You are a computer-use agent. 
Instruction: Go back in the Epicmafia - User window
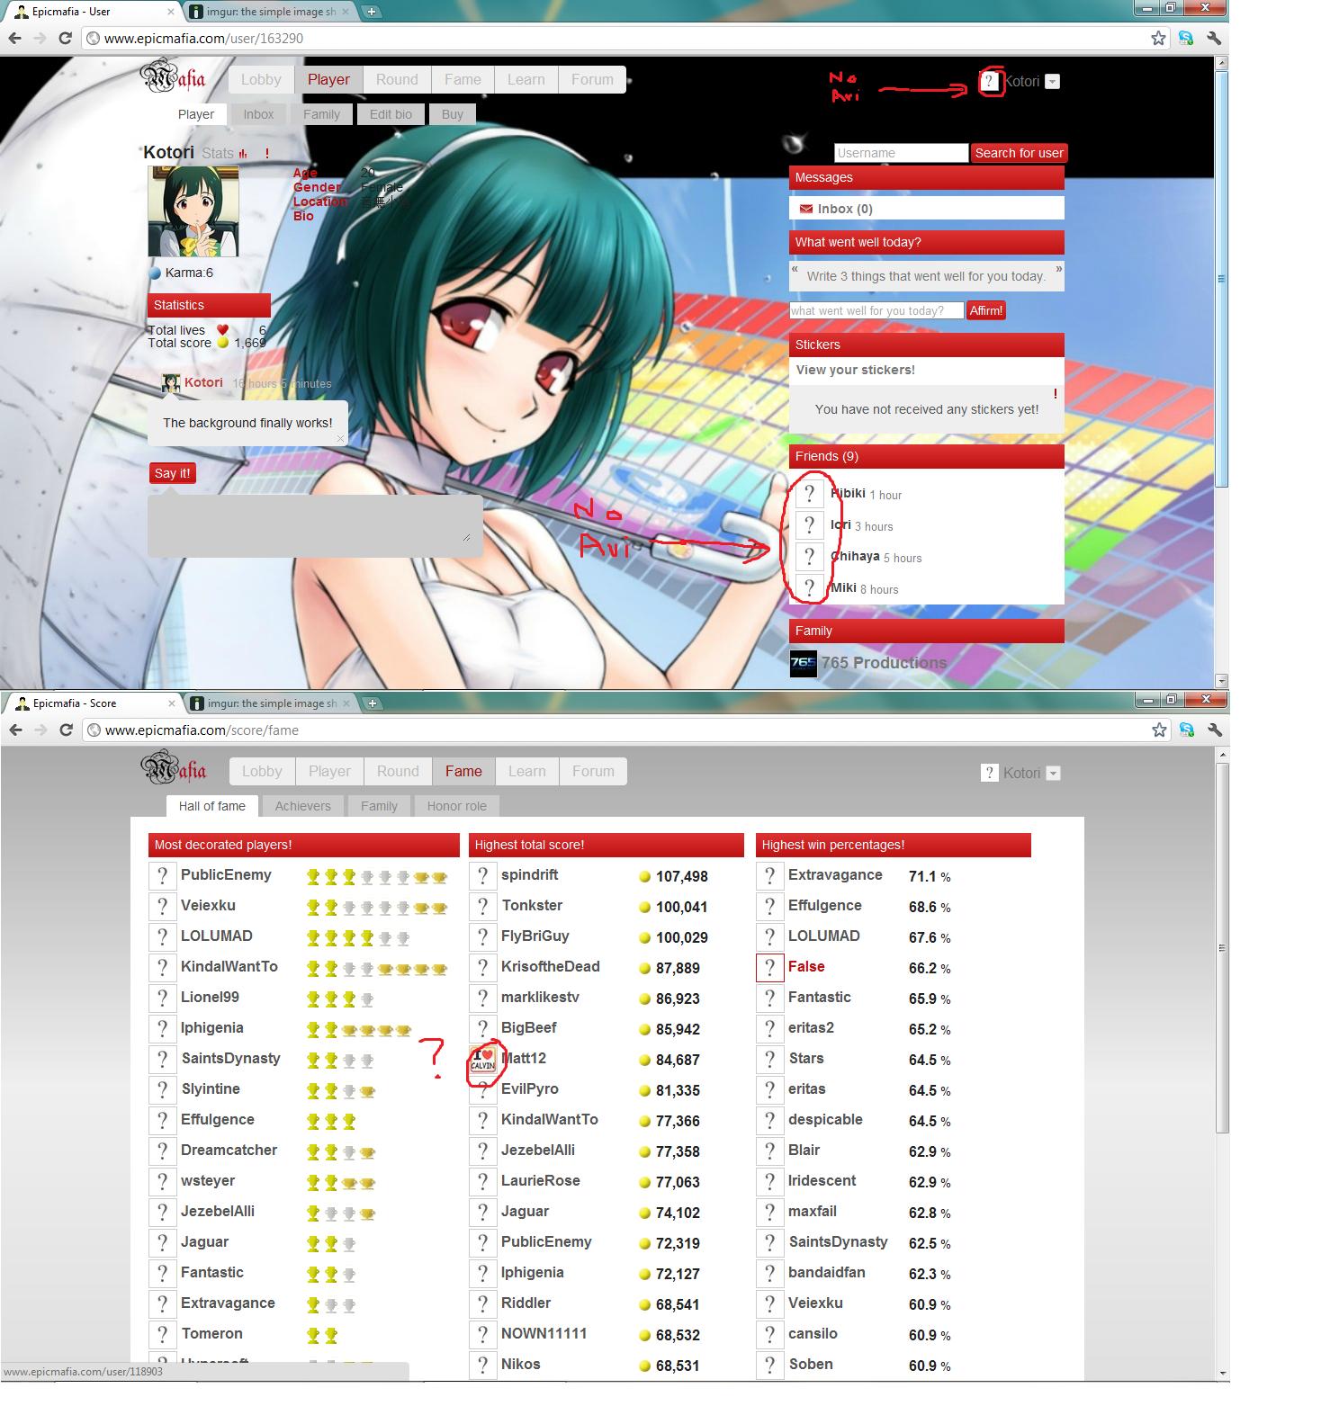tap(14, 39)
